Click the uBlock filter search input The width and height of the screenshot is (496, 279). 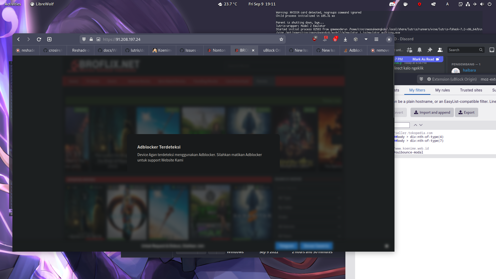(402, 125)
